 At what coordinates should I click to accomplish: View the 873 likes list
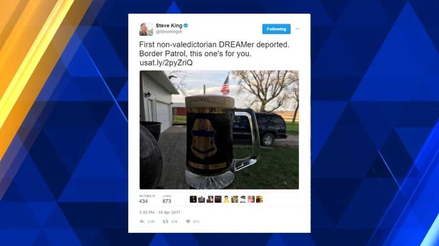pyautogui.click(x=167, y=199)
